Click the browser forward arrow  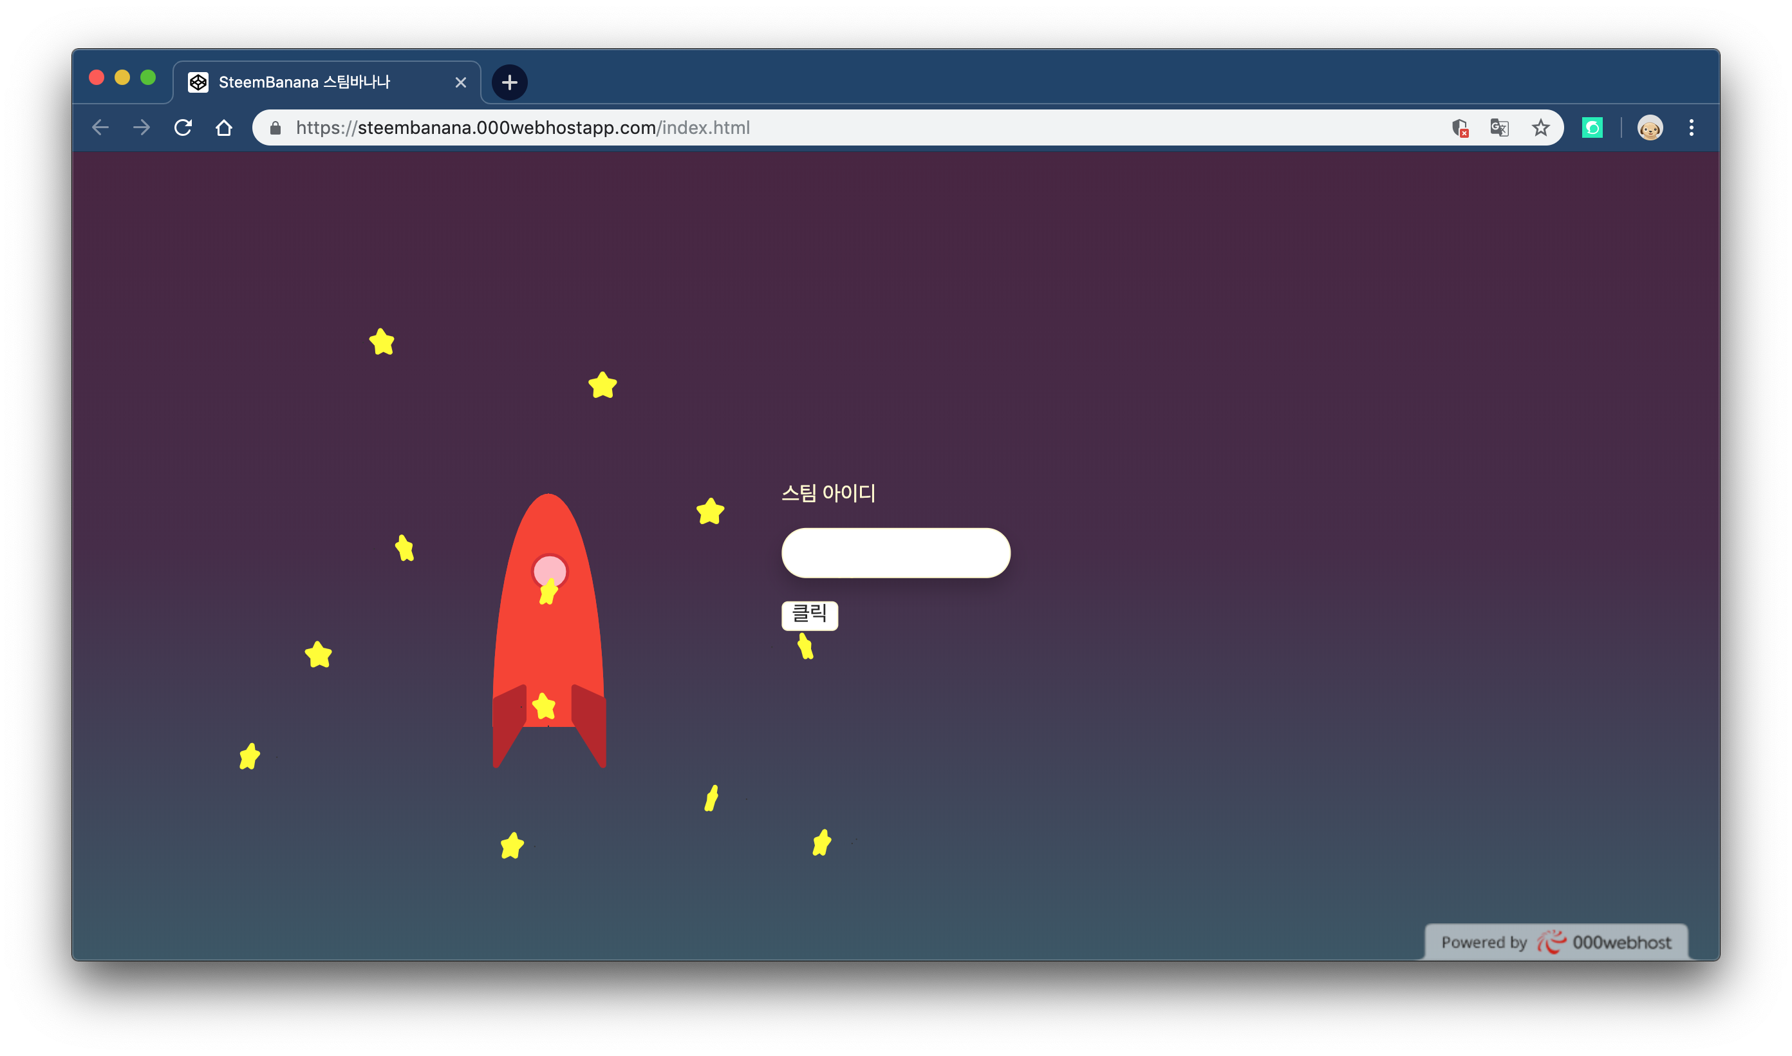point(142,127)
